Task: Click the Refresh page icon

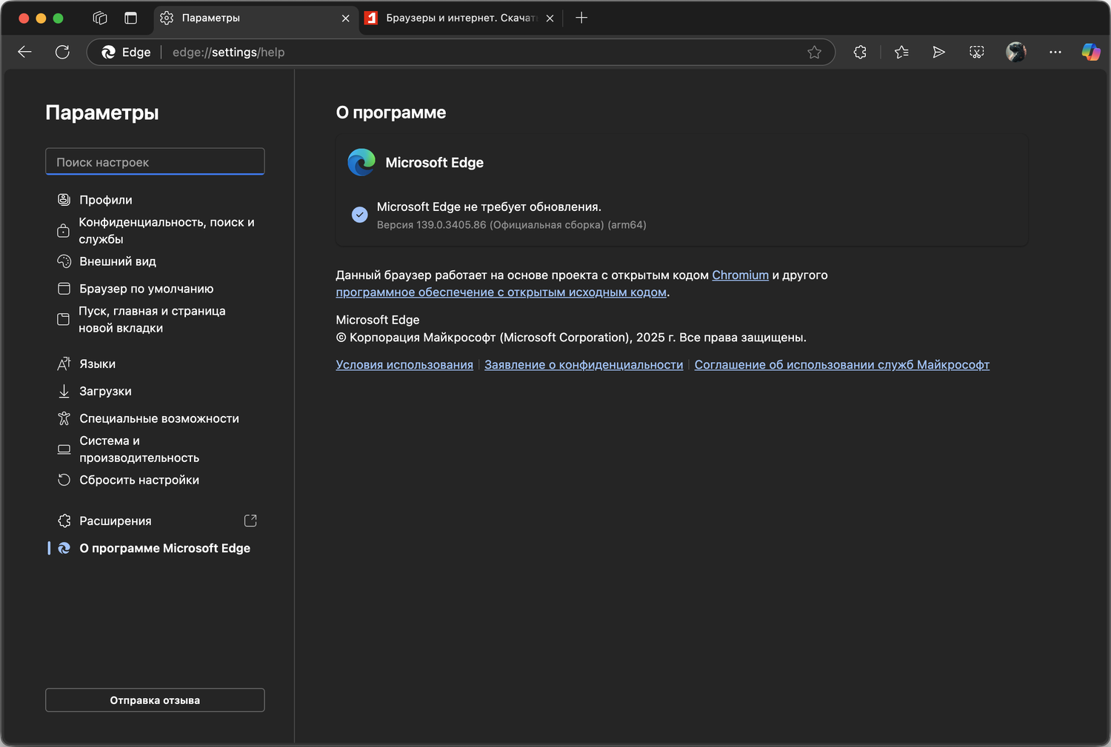Action: tap(62, 52)
